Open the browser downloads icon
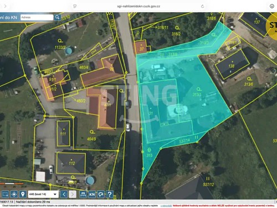This screenshot has height=208, width=277. click(272, 6)
